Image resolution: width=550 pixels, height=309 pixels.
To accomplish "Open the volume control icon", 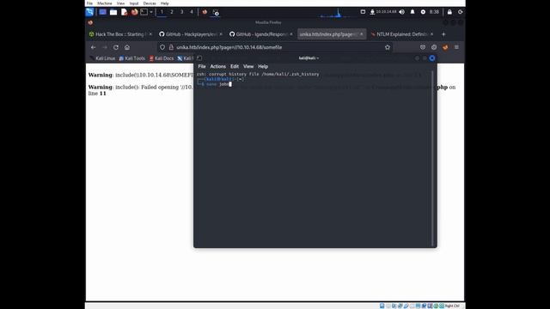I will coord(402,12).
